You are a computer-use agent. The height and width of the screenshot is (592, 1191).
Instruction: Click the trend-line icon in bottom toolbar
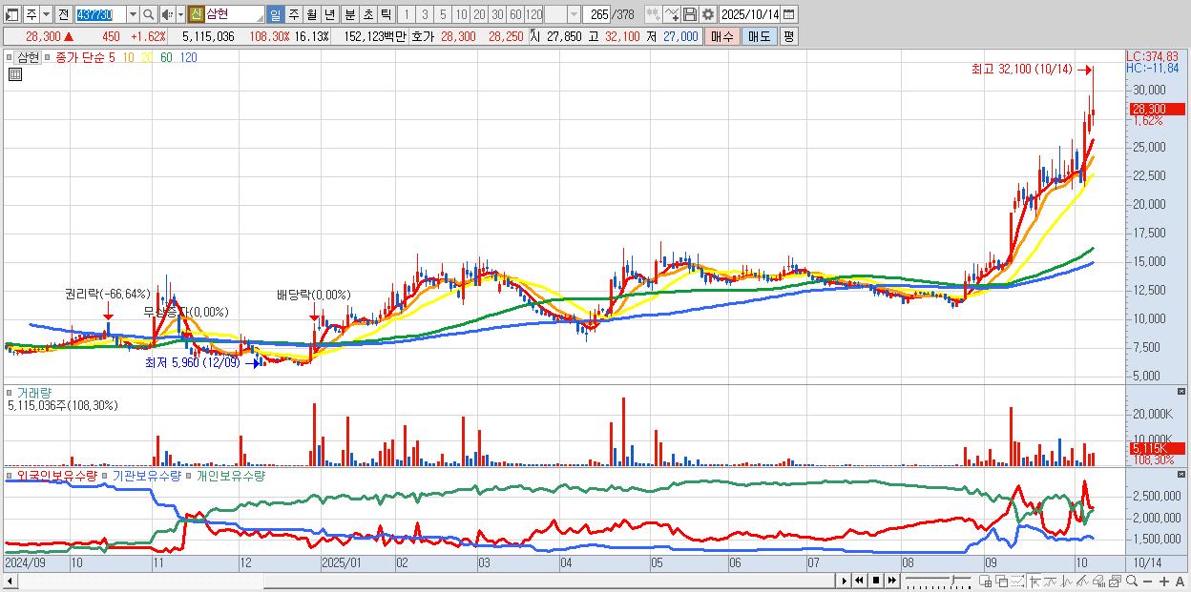click(x=1051, y=581)
